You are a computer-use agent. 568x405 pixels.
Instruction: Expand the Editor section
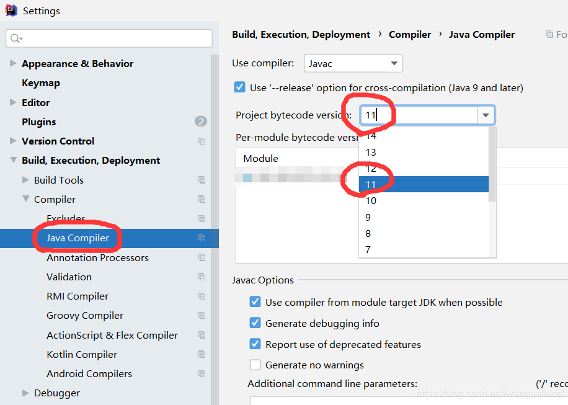[13, 102]
